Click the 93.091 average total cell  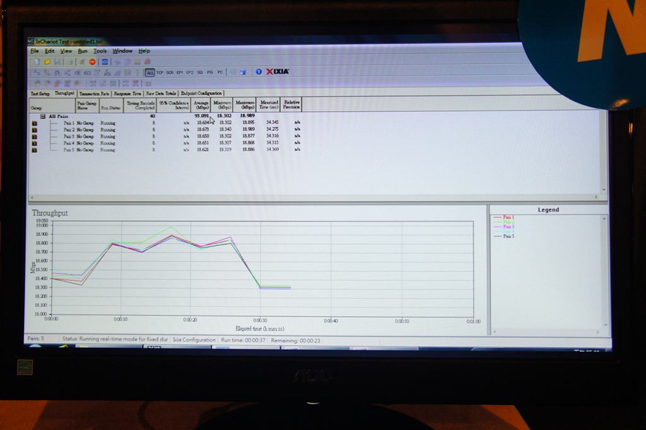201,116
